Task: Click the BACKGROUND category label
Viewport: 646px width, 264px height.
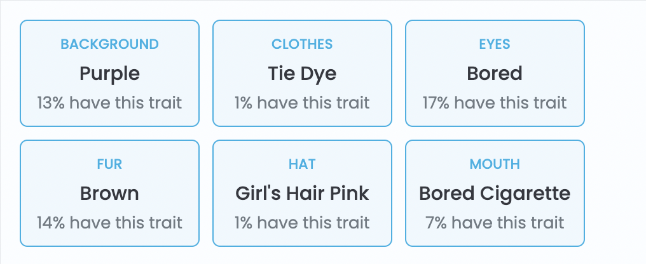Action: pos(109,44)
